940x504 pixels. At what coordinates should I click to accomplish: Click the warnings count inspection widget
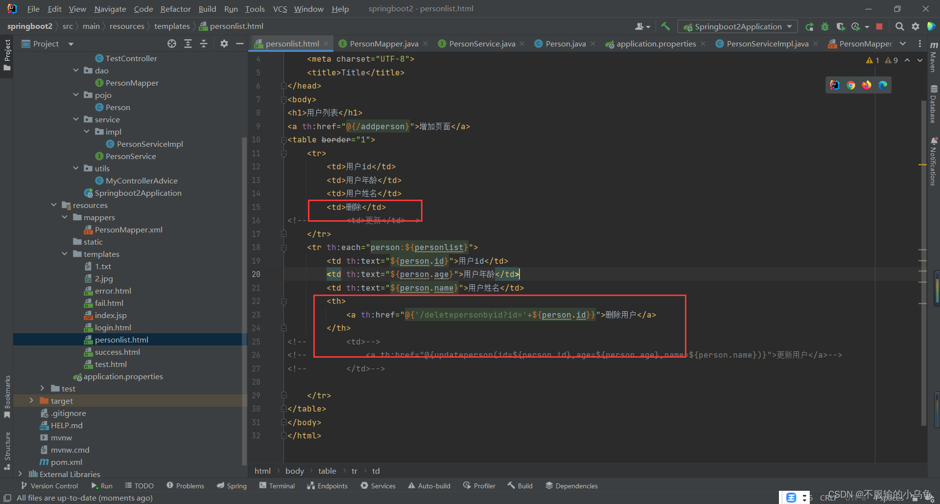[x=882, y=60]
